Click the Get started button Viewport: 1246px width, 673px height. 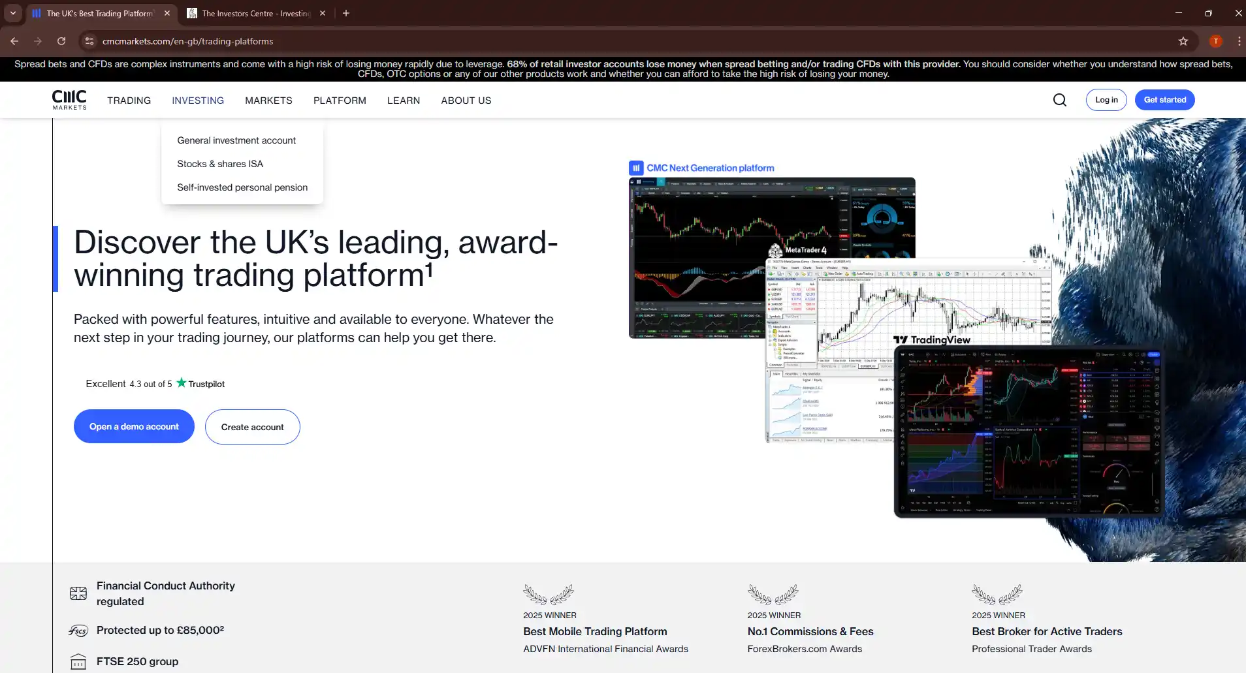(x=1165, y=100)
